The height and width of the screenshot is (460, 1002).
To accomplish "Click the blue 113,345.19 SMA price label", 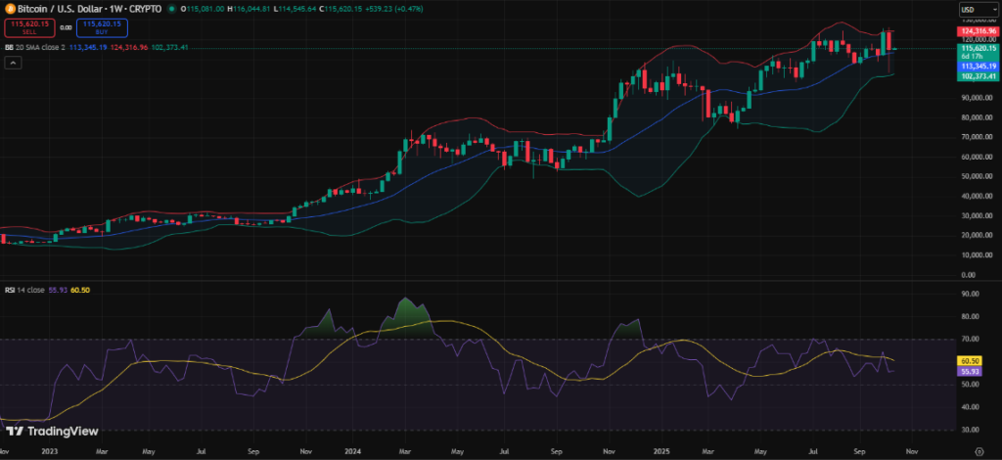I will (977, 66).
